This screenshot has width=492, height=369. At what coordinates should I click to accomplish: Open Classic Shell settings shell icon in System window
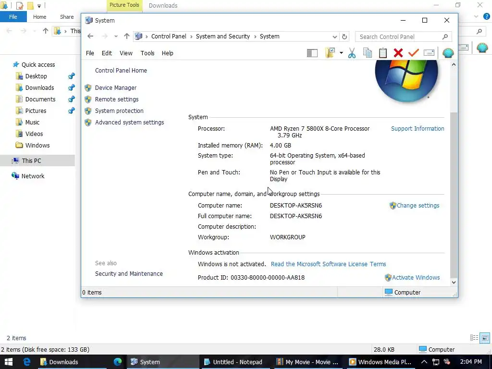[448, 53]
